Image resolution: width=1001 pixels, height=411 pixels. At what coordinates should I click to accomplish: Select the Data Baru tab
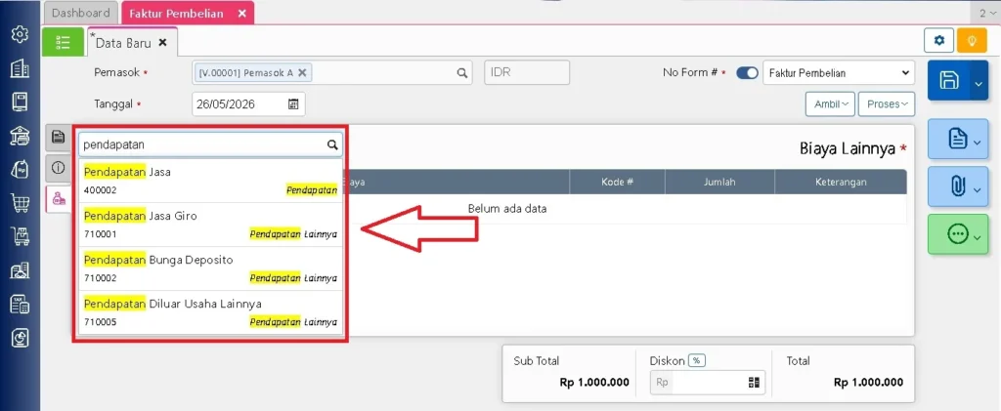123,43
